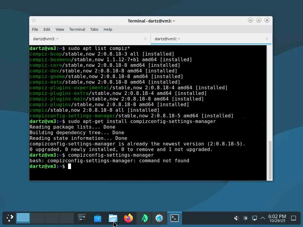Open the green A application icon
The height and width of the screenshot is (227, 303).
[x=144, y=218]
